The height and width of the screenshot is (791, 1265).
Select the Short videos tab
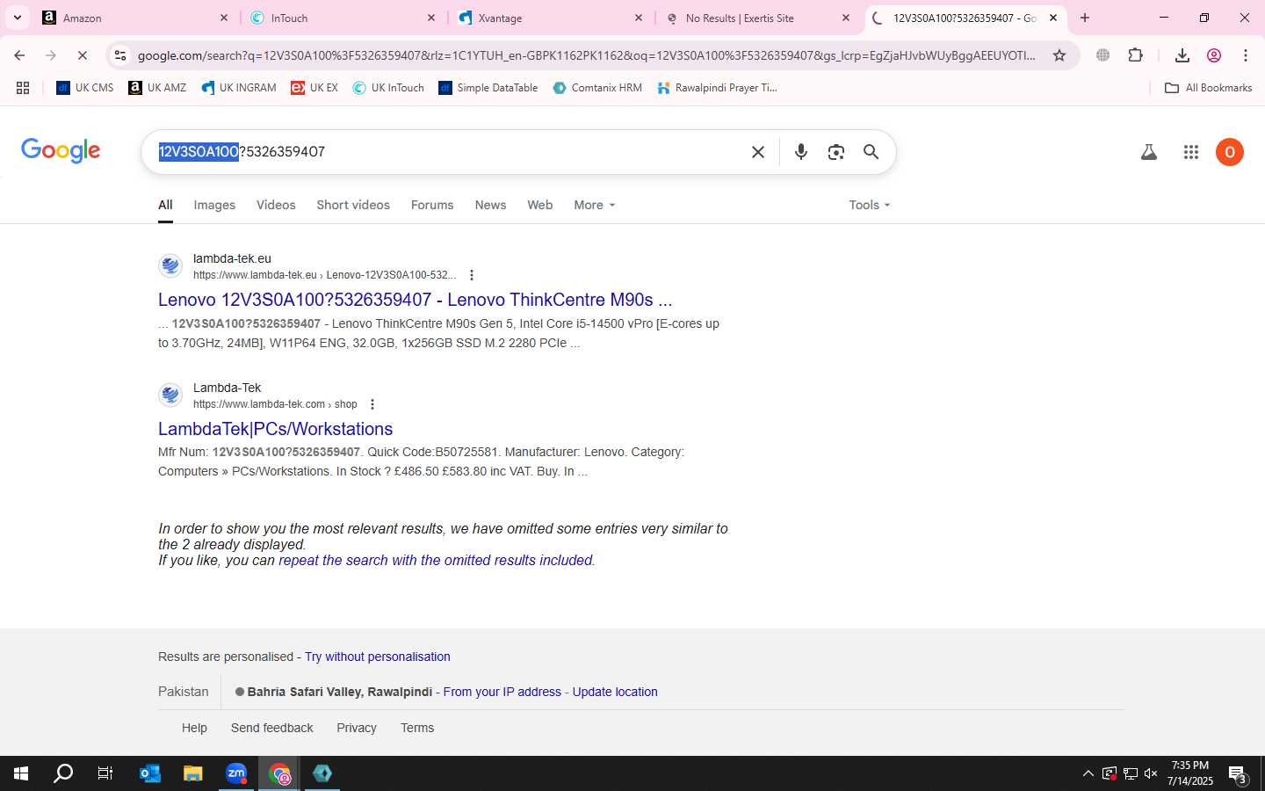pyautogui.click(x=353, y=205)
